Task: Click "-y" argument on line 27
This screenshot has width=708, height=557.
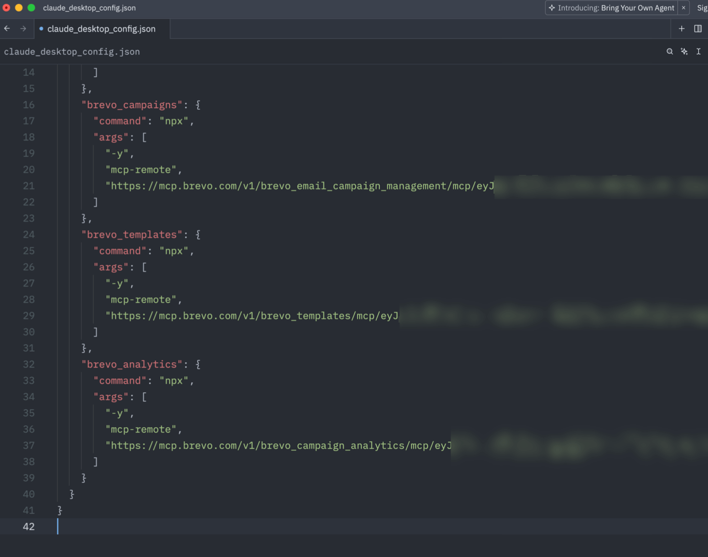Action: point(117,283)
